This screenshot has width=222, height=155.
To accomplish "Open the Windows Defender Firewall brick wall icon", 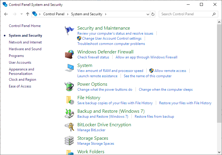I will (x=69, y=54).
